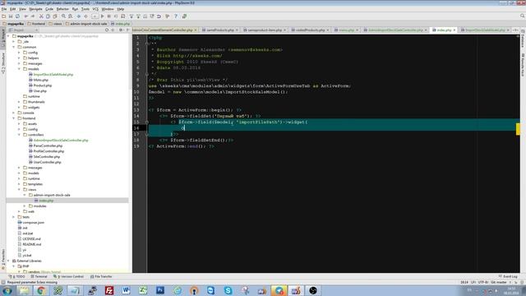Click the scroll from source icon

click(x=107, y=30)
